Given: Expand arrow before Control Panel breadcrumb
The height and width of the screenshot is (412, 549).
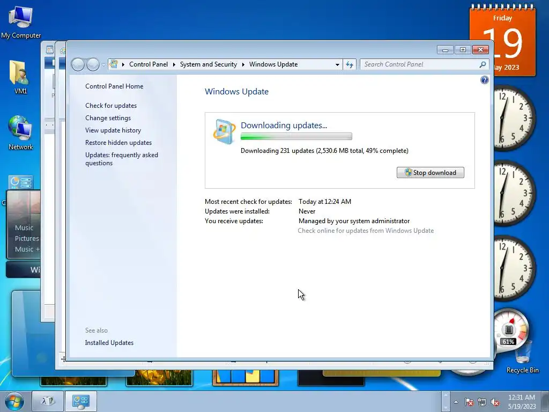Looking at the screenshot, I should (123, 64).
